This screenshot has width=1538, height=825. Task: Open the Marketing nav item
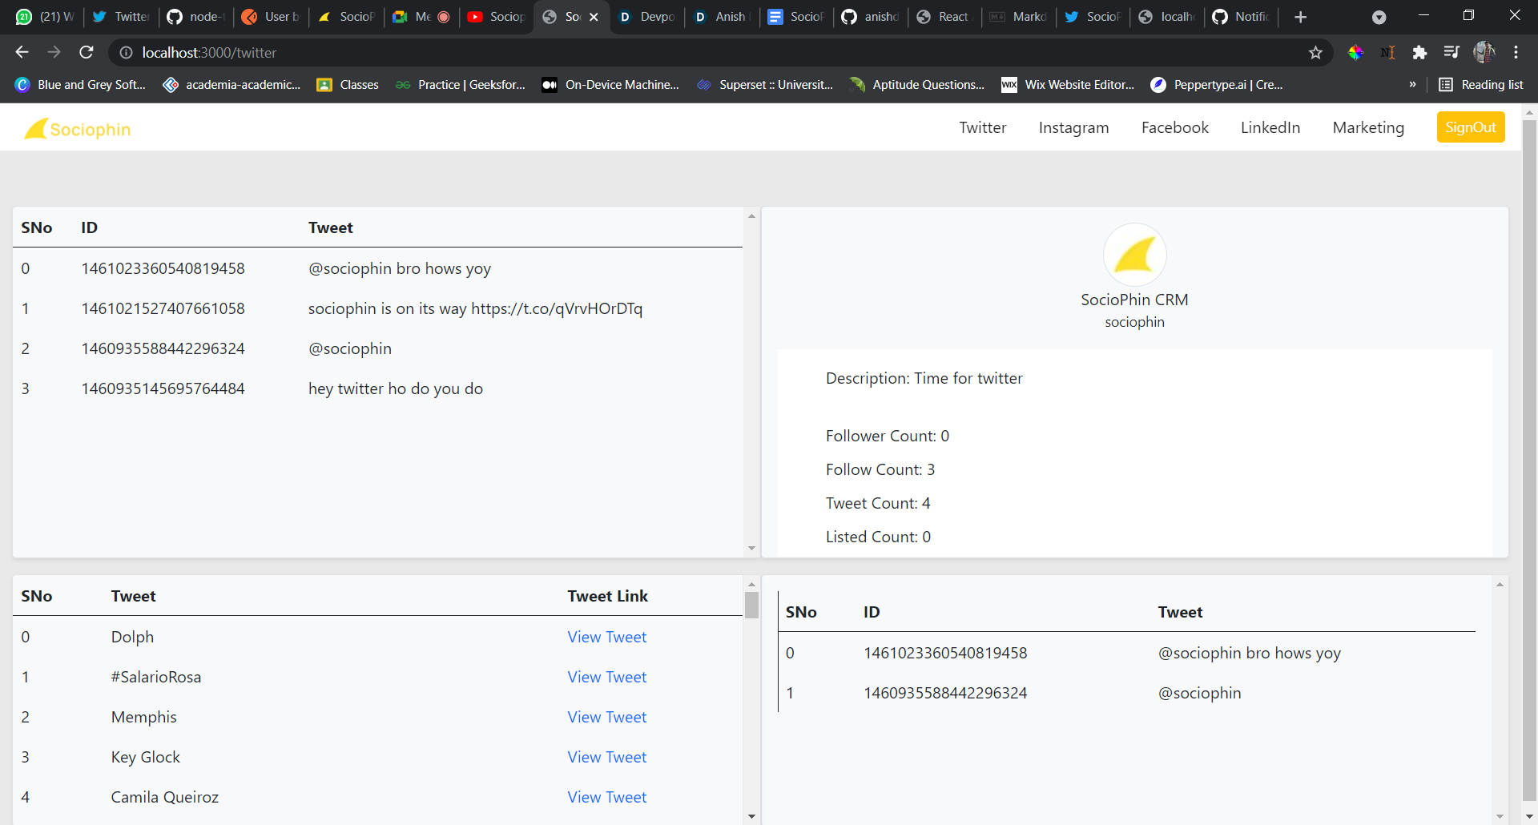pos(1368,127)
